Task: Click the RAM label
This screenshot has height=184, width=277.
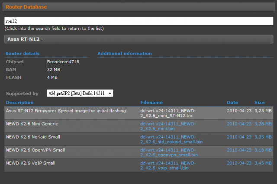Action: pos(11,69)
